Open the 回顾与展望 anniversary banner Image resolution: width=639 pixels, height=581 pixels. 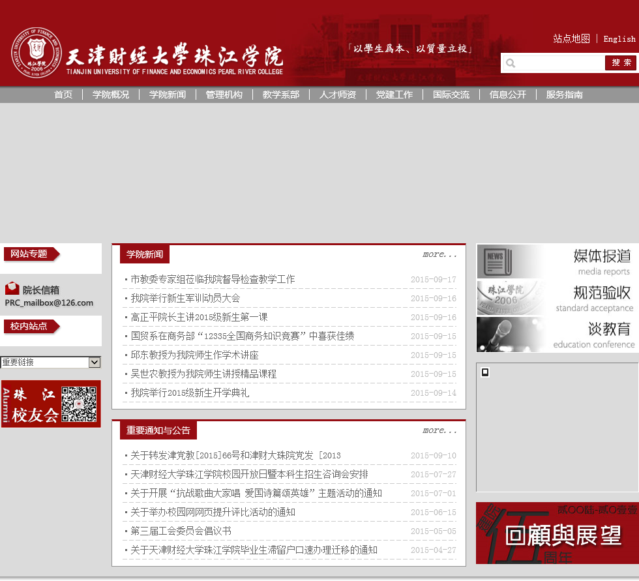pos(557,533)
